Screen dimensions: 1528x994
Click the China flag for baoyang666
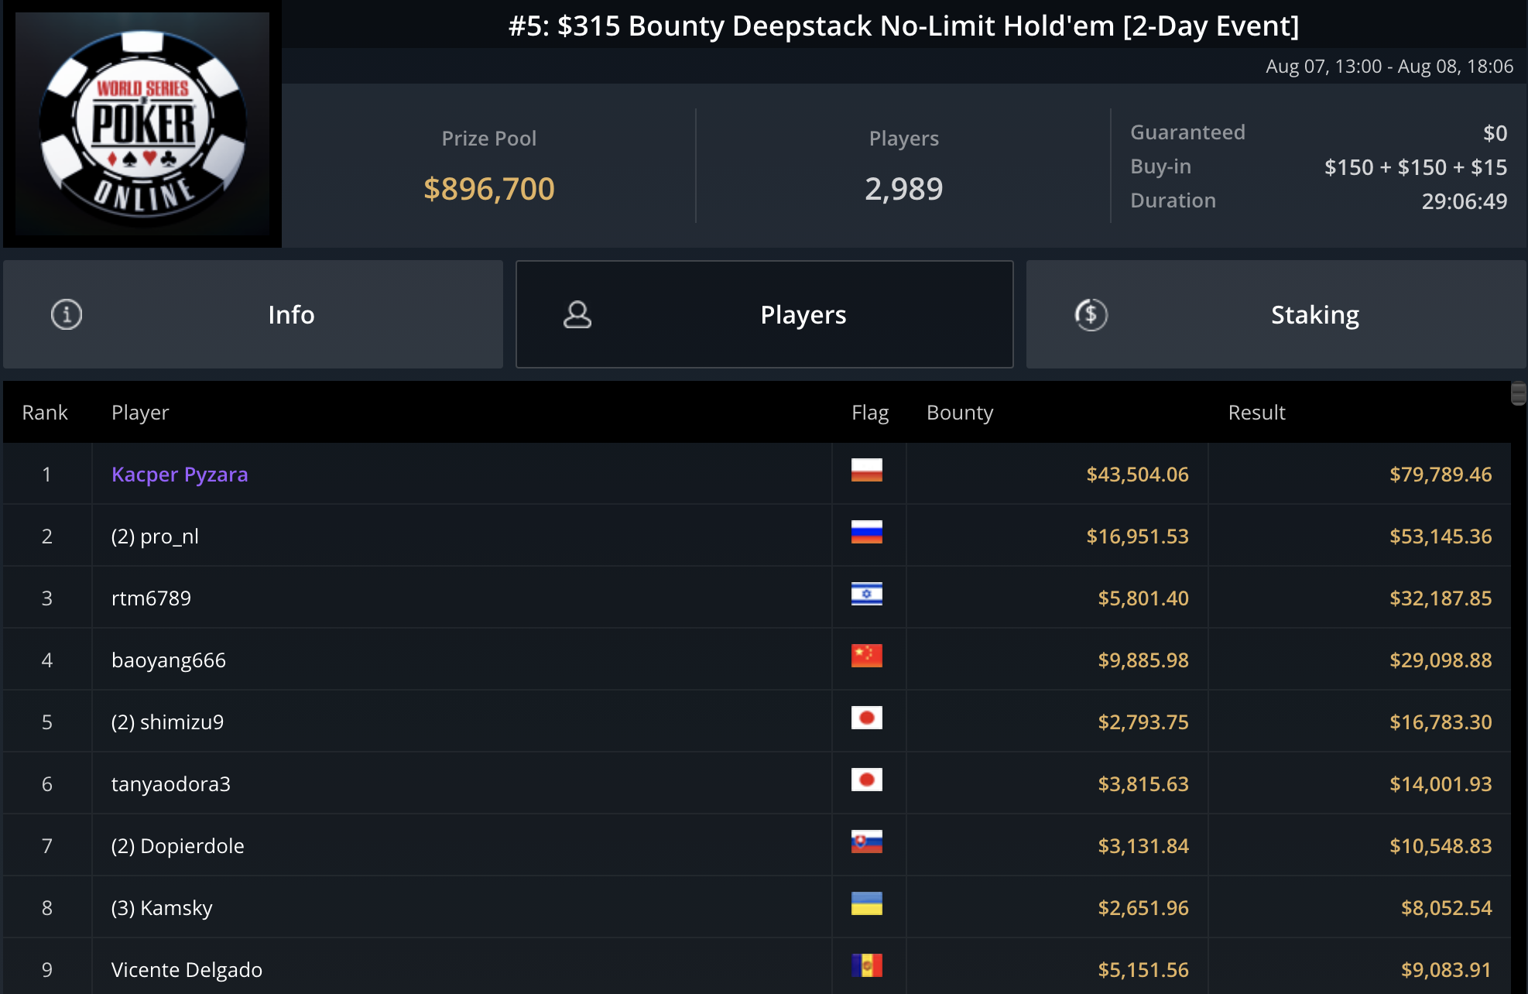866,656
